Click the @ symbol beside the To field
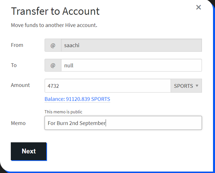 coord(53,65)
